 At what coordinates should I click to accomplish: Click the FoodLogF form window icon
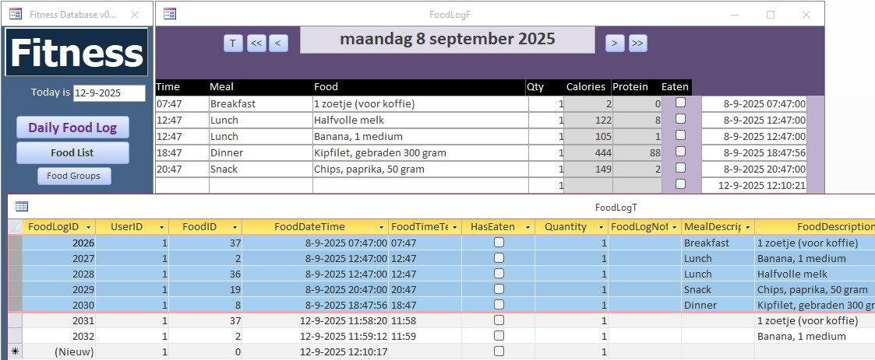pos(170,14)
